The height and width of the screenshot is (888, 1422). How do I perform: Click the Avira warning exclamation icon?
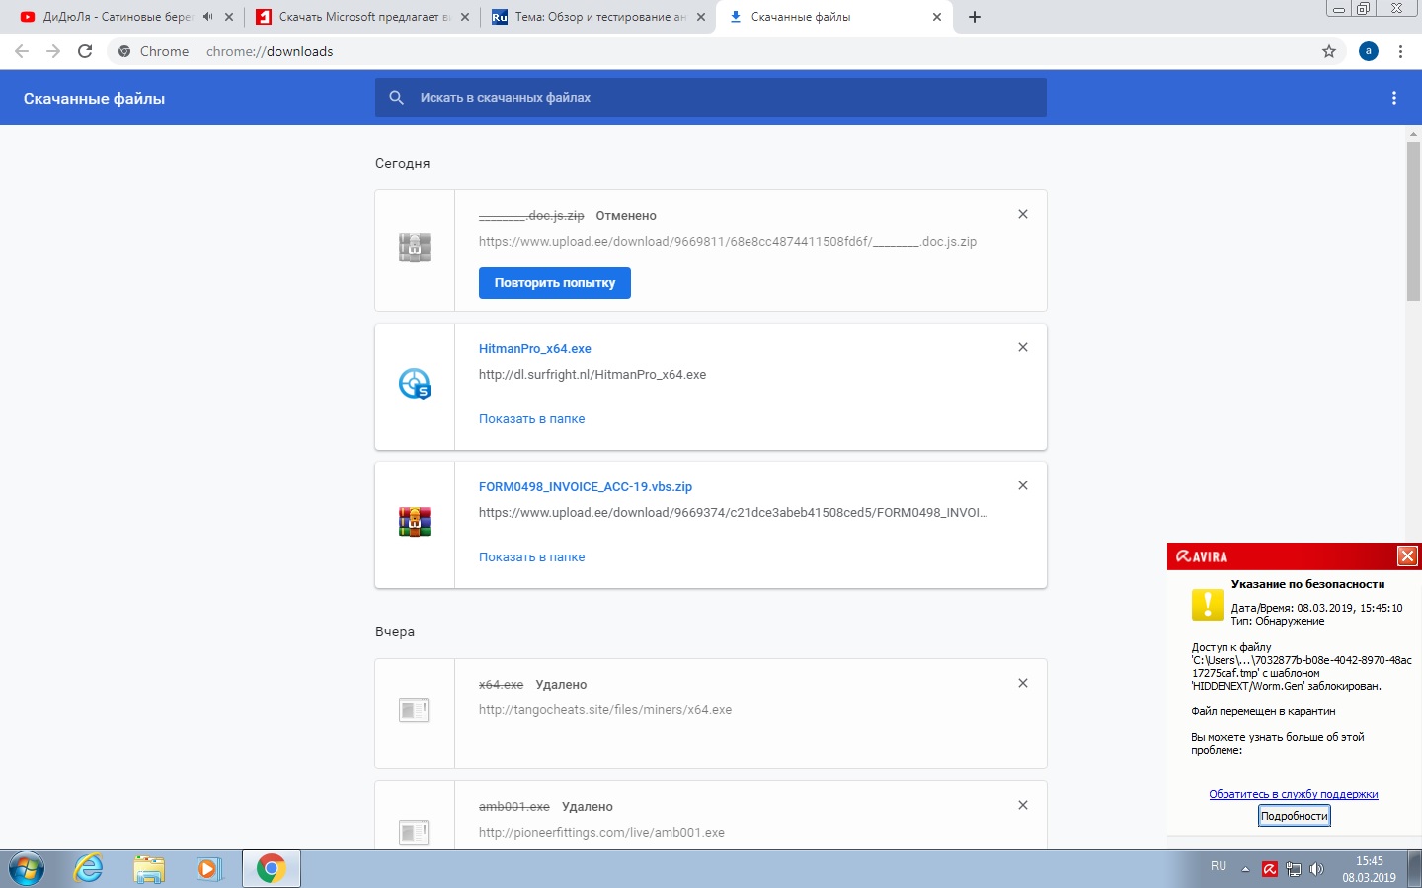pyautogui.click(x=1207, y=604)
